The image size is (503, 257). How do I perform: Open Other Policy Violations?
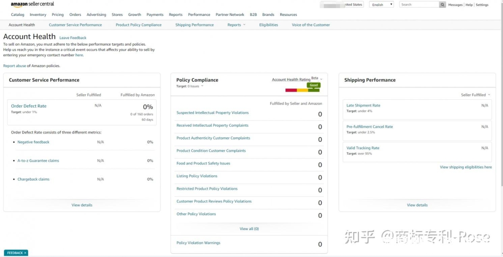(196, 214)
